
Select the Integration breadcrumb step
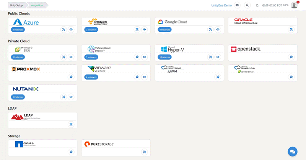(x=37, y=5)
